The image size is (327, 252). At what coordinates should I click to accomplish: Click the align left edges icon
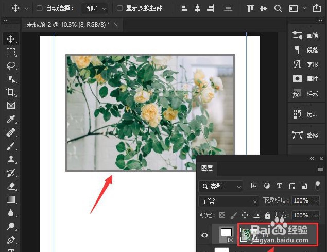coord(184,8)
